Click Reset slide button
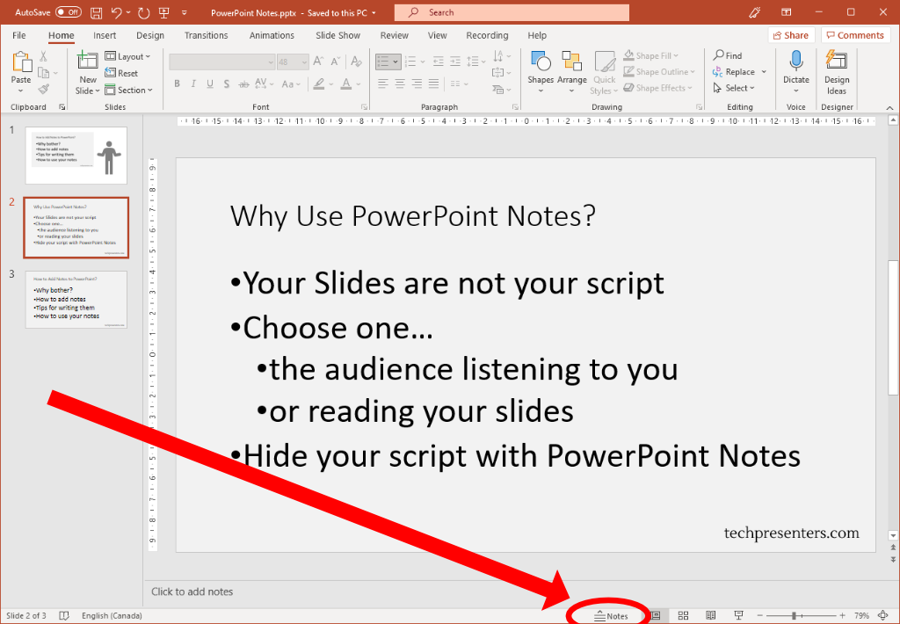 [x=121, y=73]
